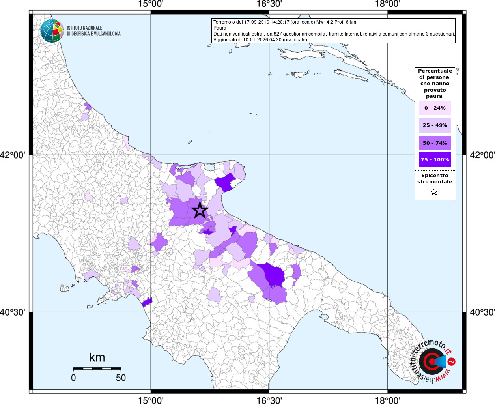Click the 'Epicentro strumentale' legend label
Image resolution: width=495 pixels, height=404 pixels.
coord(435,179)
